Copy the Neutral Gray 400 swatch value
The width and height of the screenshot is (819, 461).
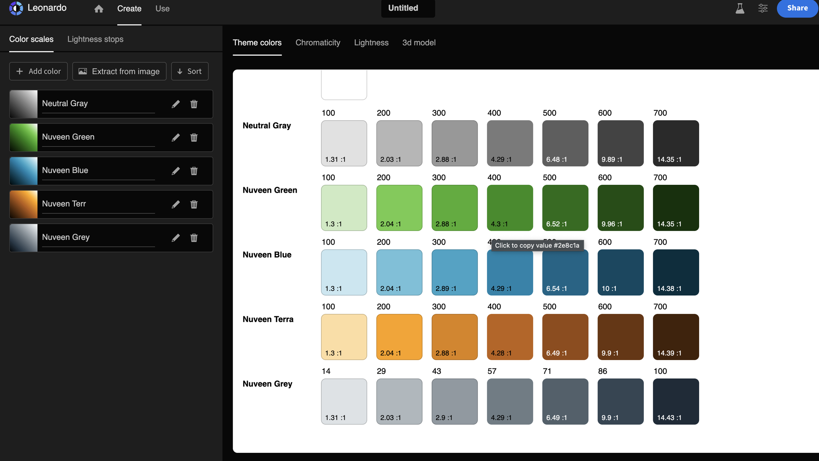point(510,143)
